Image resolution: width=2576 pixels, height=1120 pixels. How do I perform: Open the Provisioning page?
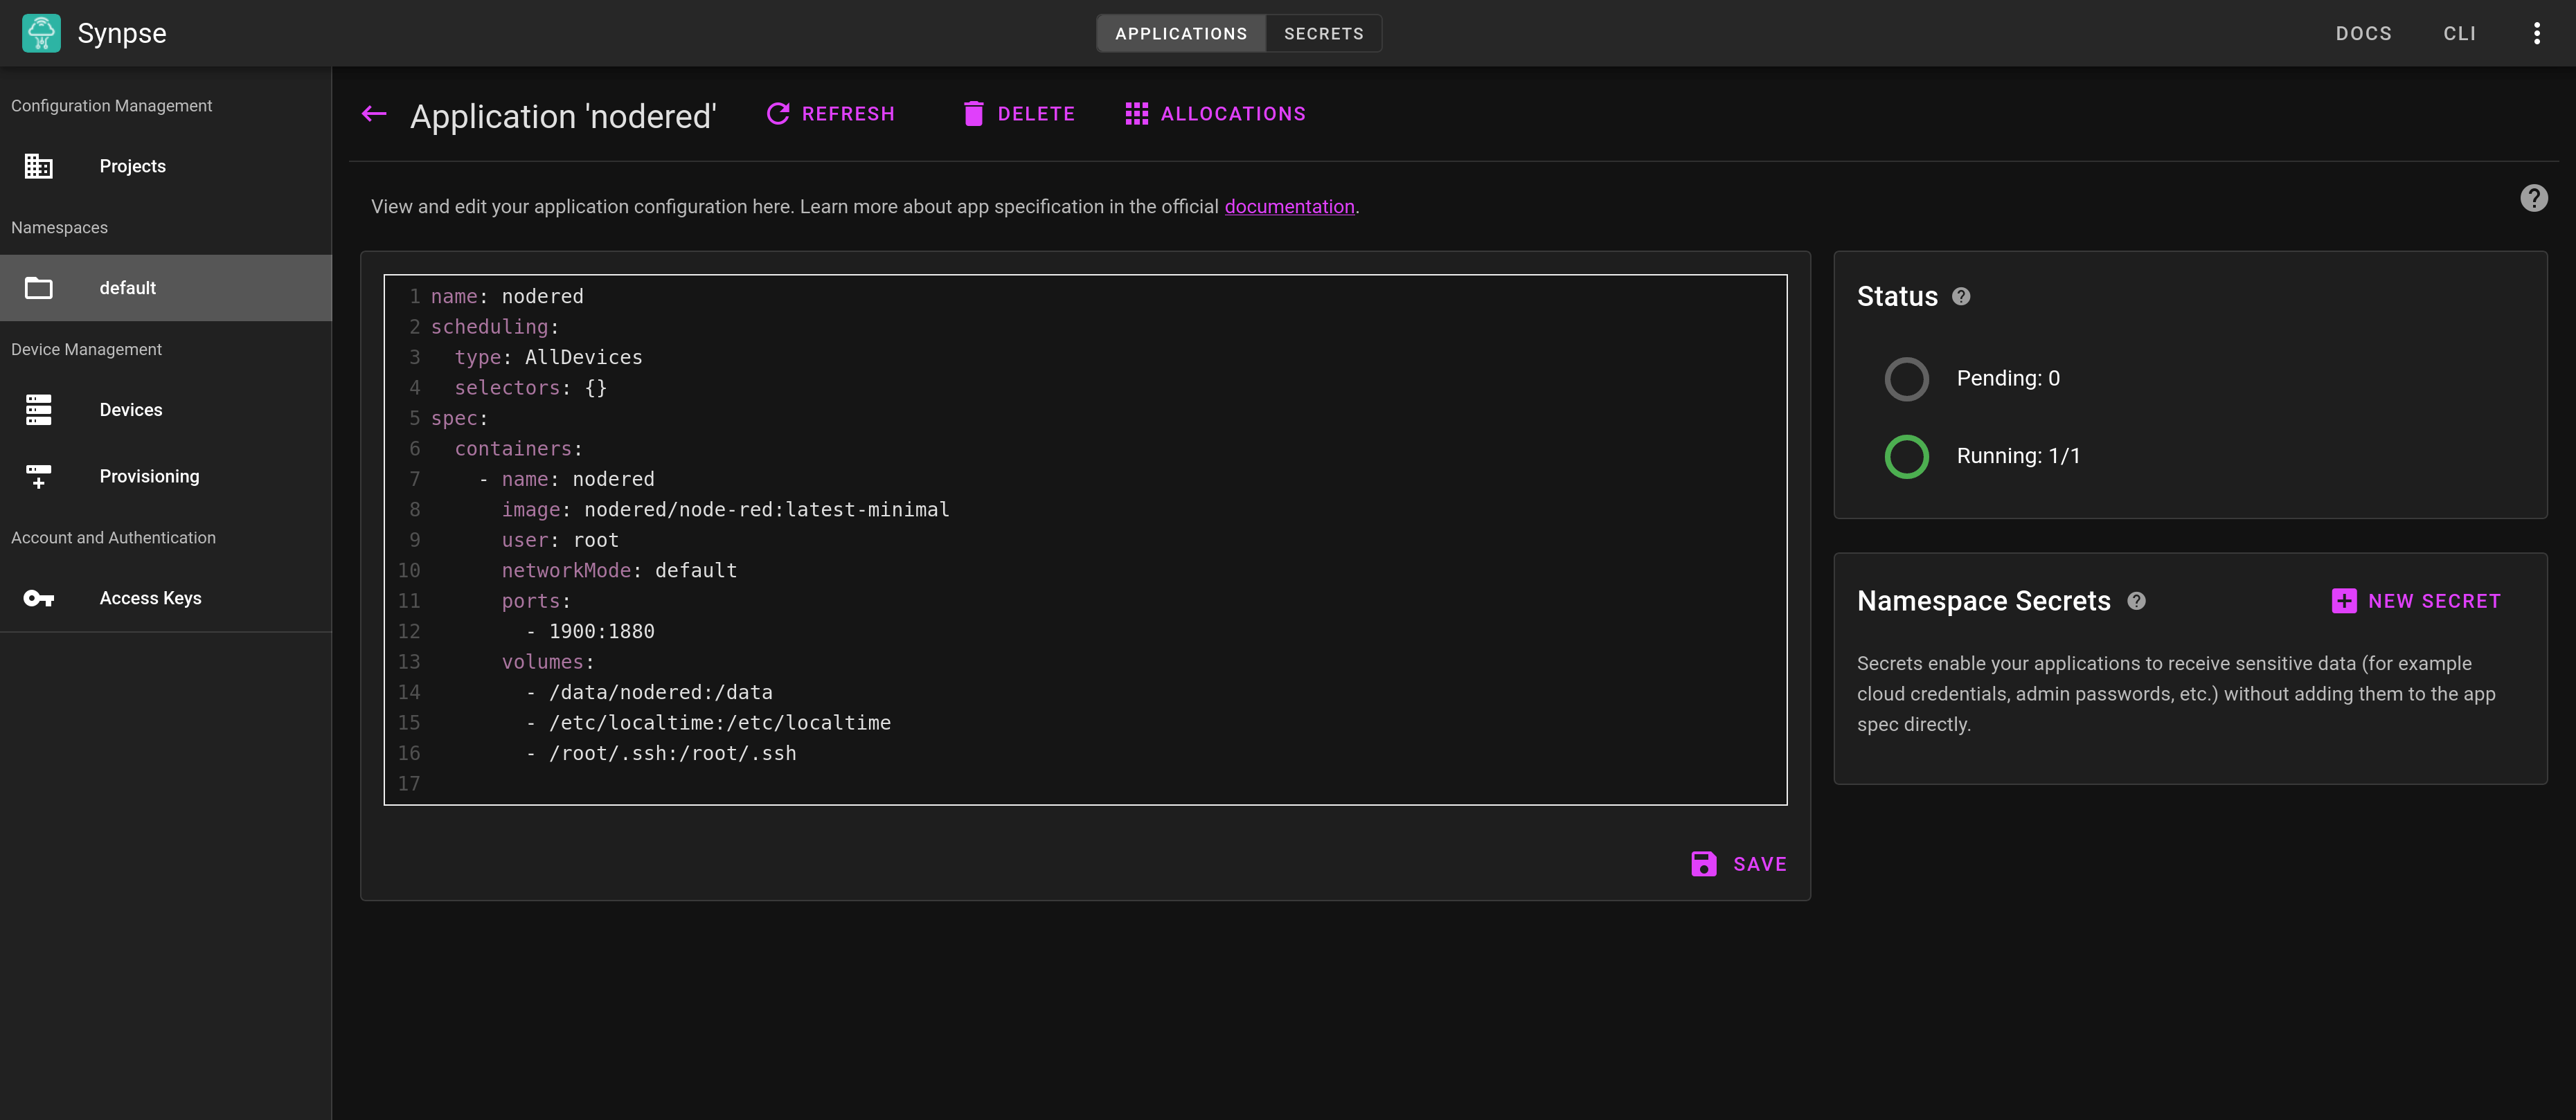click(149, 476)
